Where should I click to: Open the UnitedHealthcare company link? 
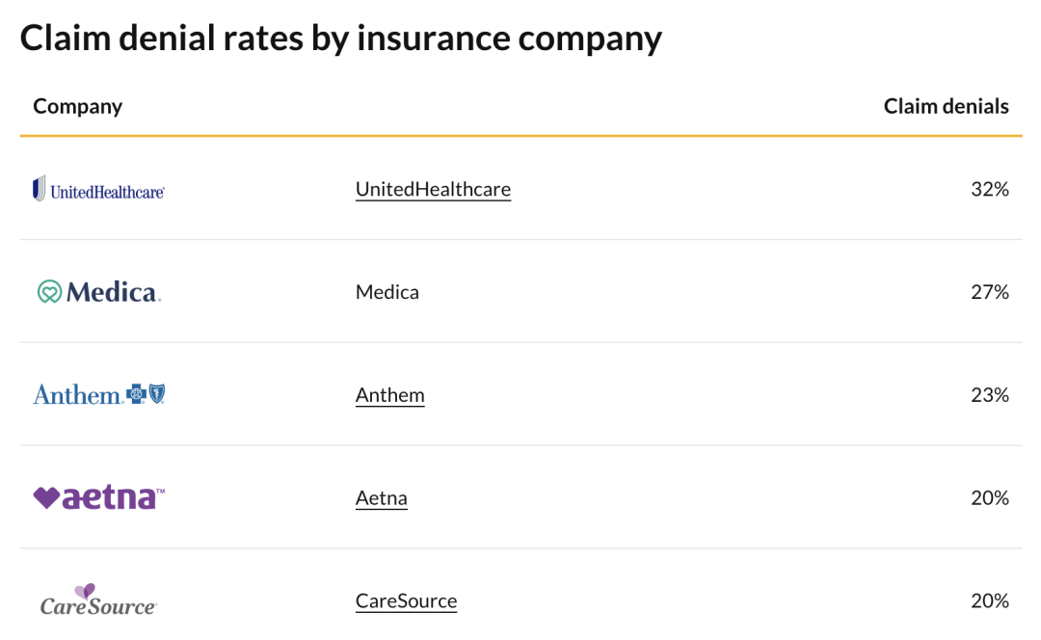pos(433,189)
